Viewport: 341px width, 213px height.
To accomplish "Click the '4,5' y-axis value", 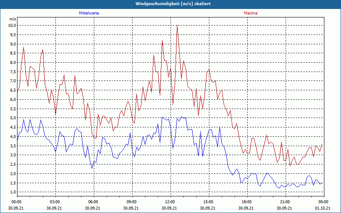I will tap(13, 127).
